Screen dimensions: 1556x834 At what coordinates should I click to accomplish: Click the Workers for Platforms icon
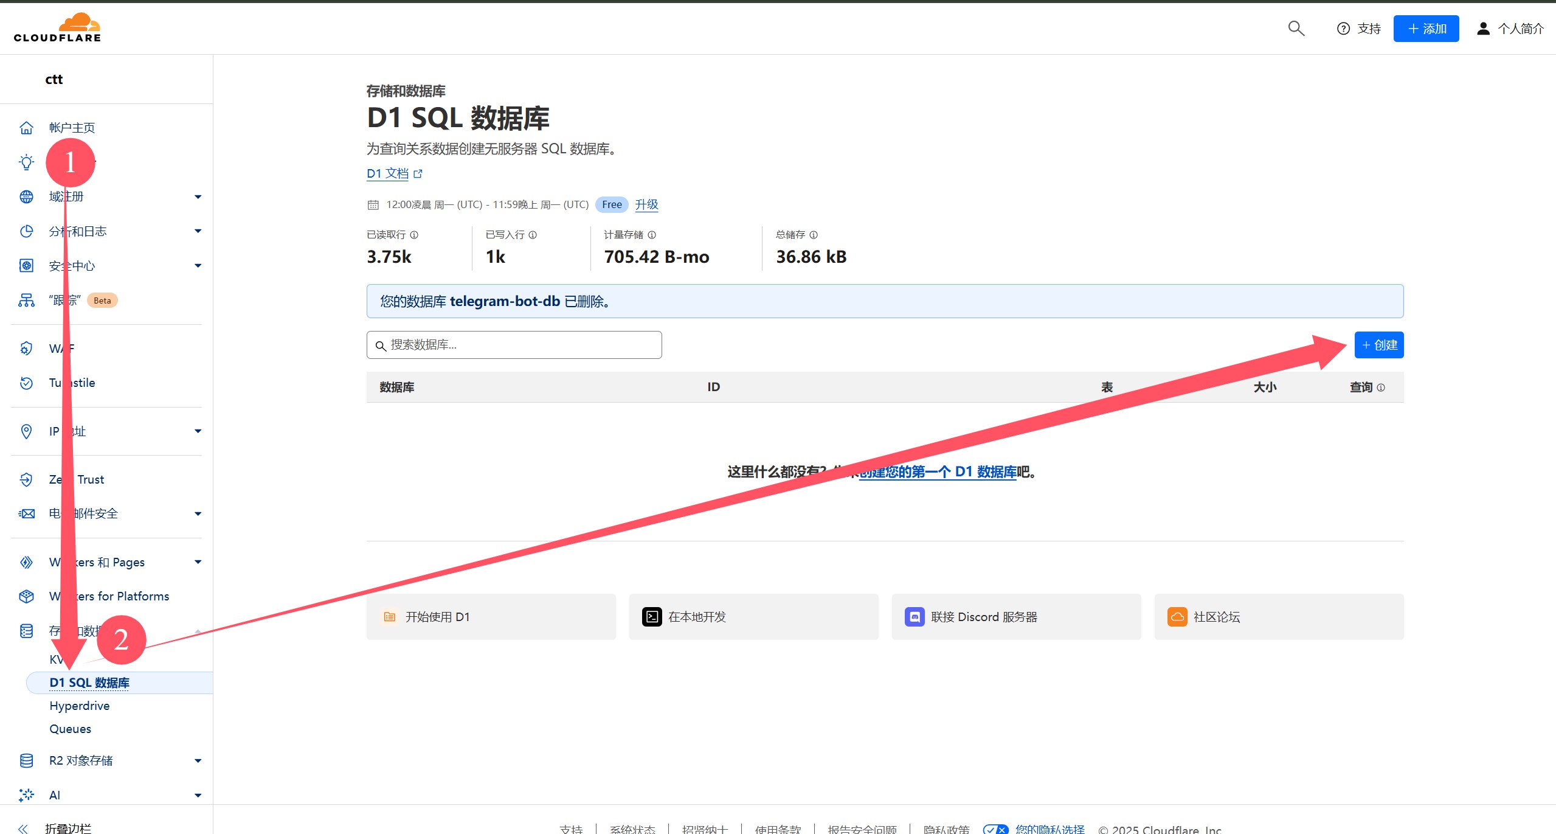26,596
